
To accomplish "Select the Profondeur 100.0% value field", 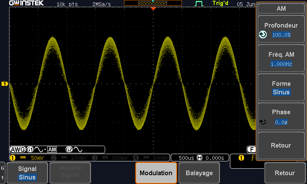I will click(x=281, y=35).
